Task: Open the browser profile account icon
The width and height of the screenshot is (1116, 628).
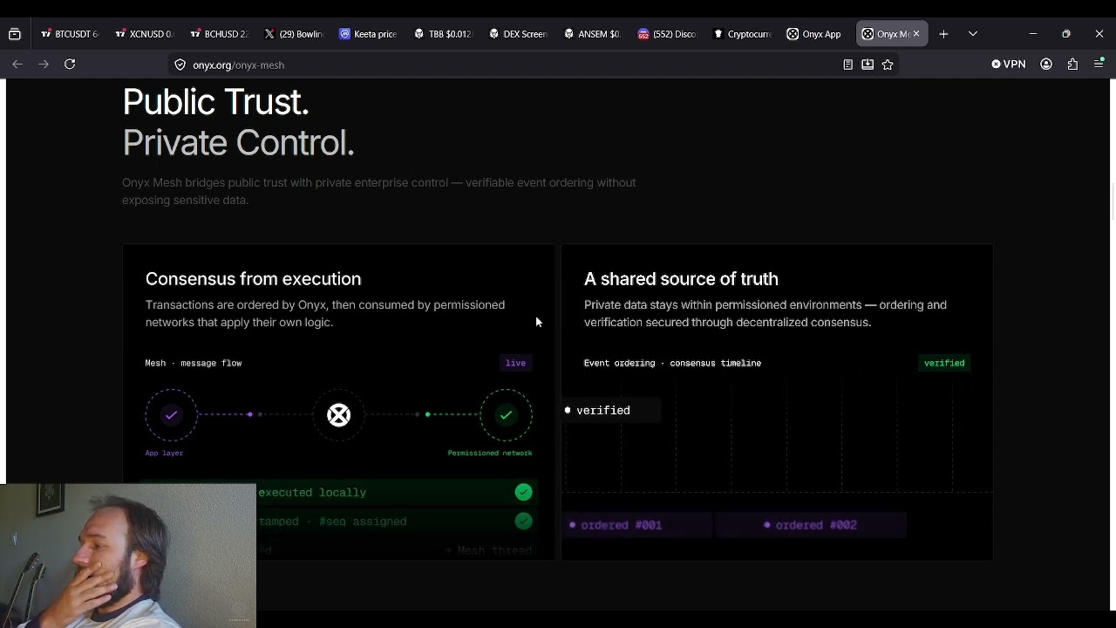Action: 1046,64
